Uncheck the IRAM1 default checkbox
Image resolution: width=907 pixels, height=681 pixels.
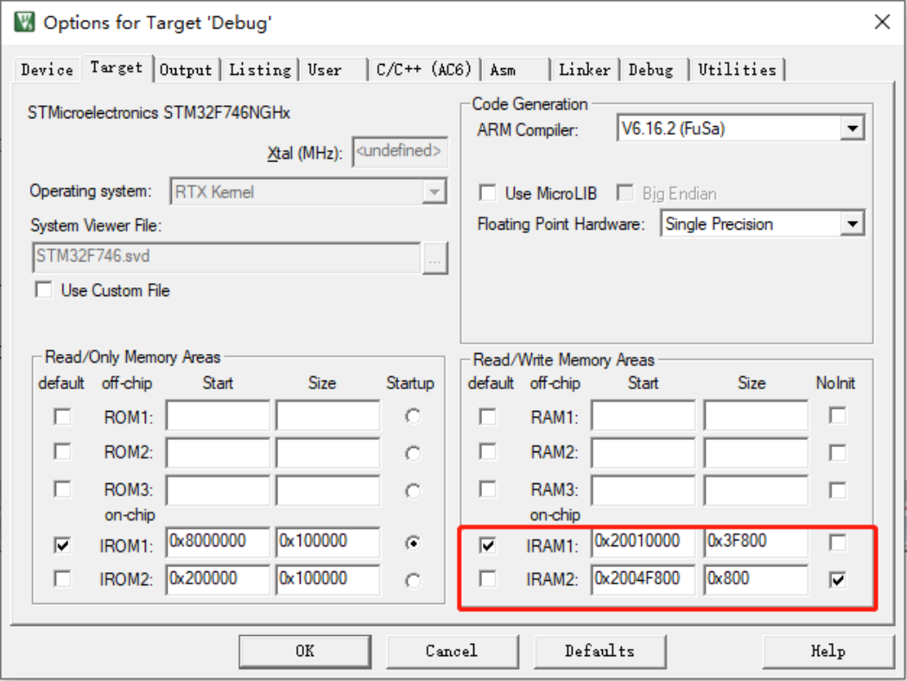(488, 545)
